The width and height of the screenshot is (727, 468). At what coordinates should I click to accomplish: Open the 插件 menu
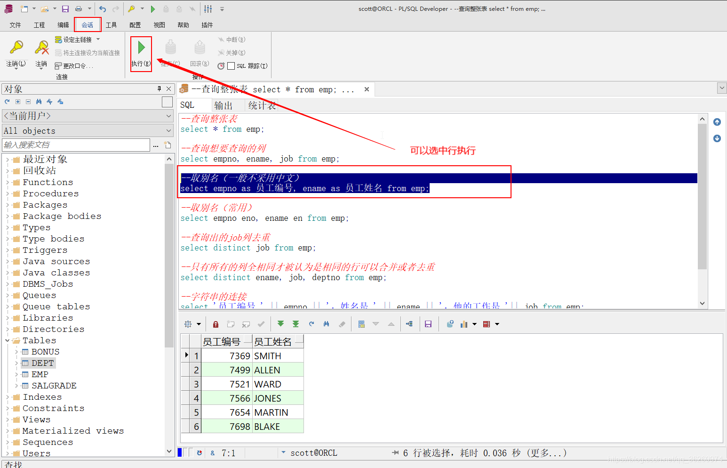pos(207,25)
